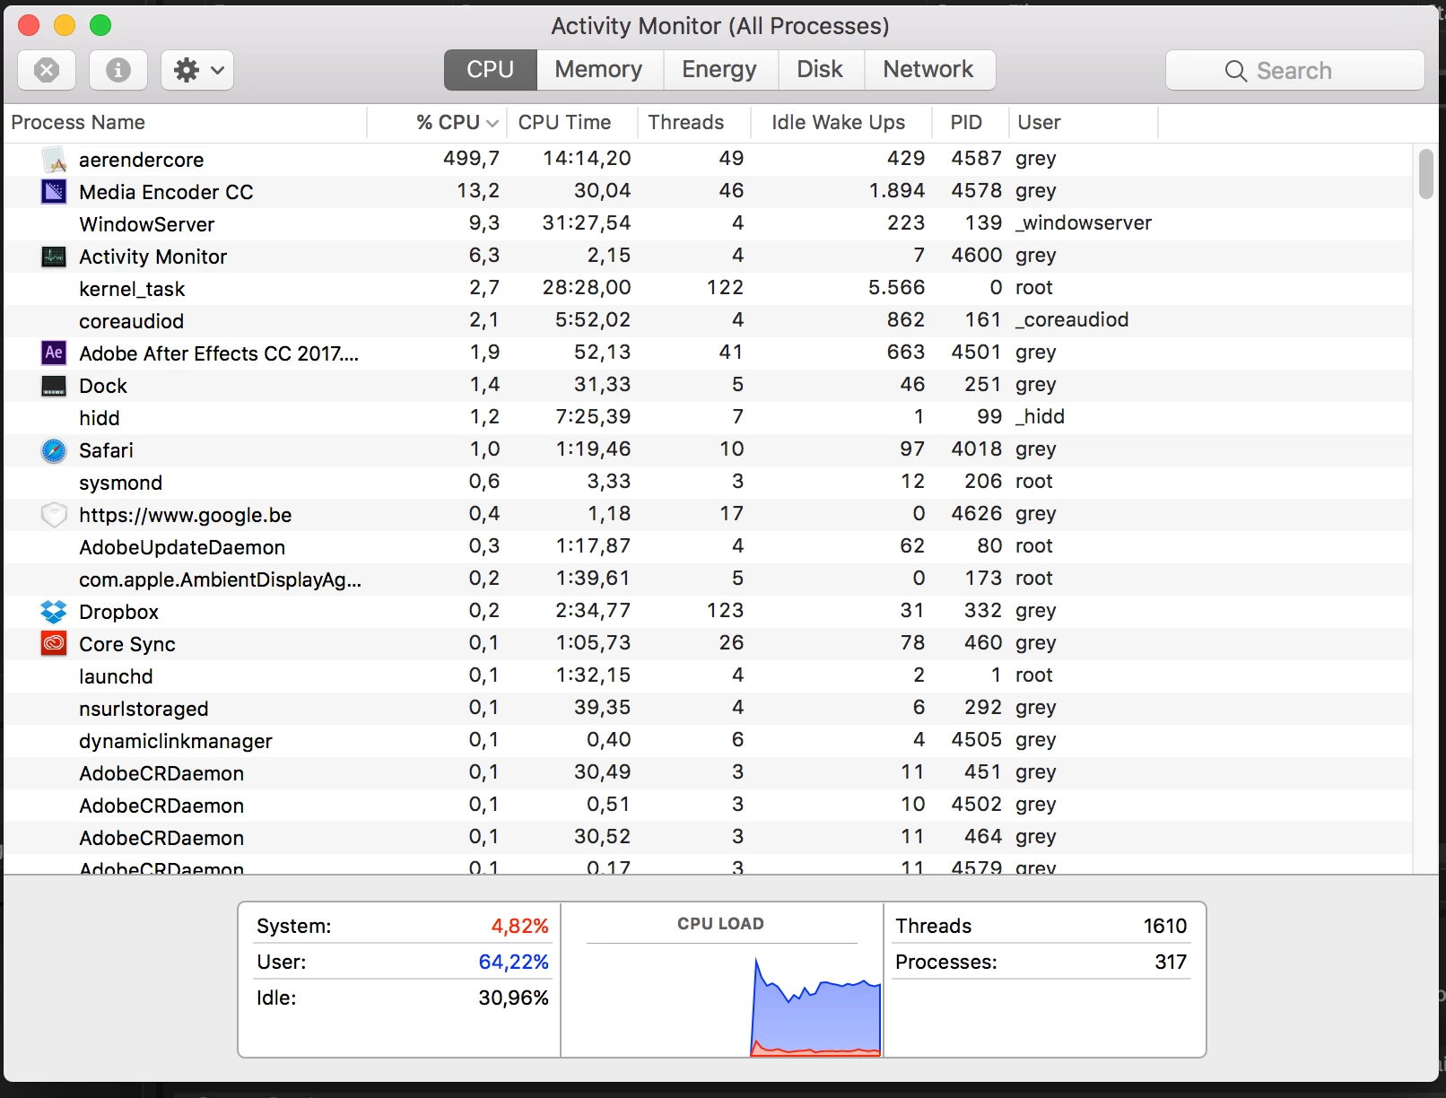Select the nsurlstoraged process row
The width and height of the screenshot is (1446, 1098).
tap(709, 709)
